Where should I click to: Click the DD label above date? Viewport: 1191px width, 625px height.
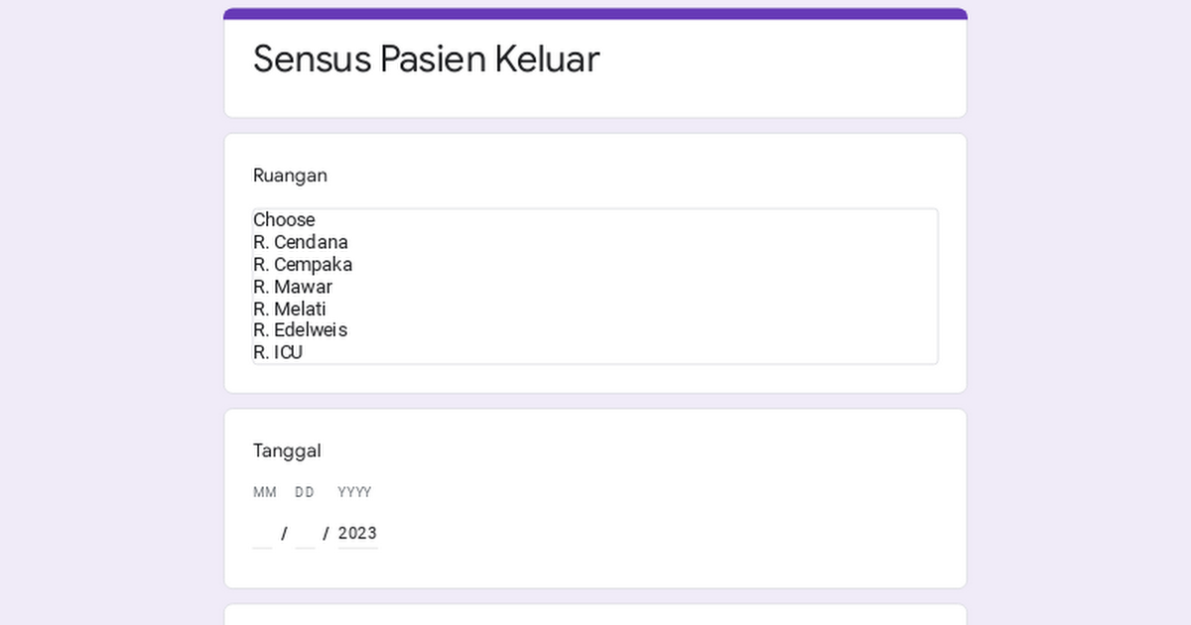tap(305, 492)
